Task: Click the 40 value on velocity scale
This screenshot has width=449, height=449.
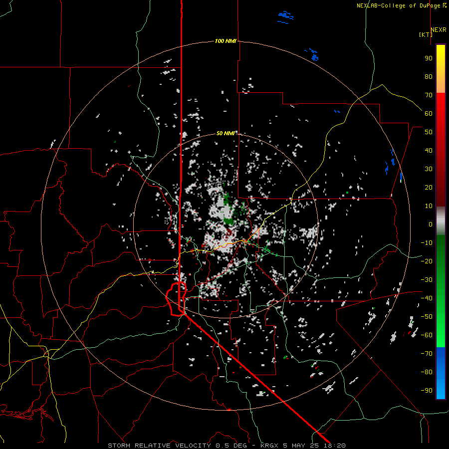Action: 429,150
